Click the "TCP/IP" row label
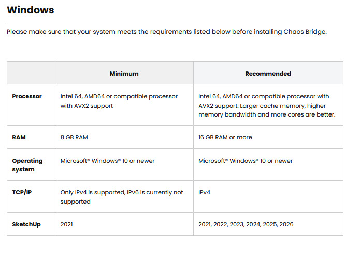This screenshot has width=360, height=259. tap(22, 192)
